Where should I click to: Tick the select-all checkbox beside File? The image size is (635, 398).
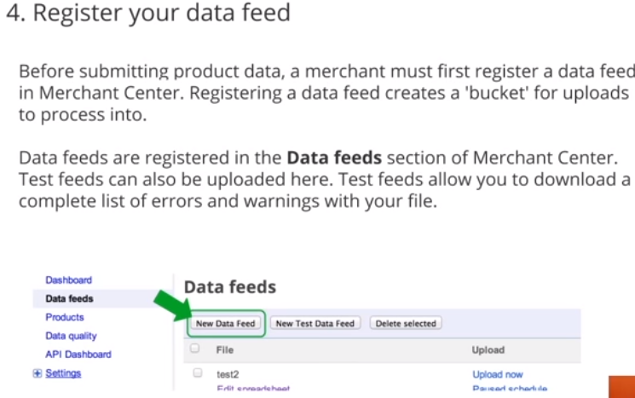tap(195, 349)
